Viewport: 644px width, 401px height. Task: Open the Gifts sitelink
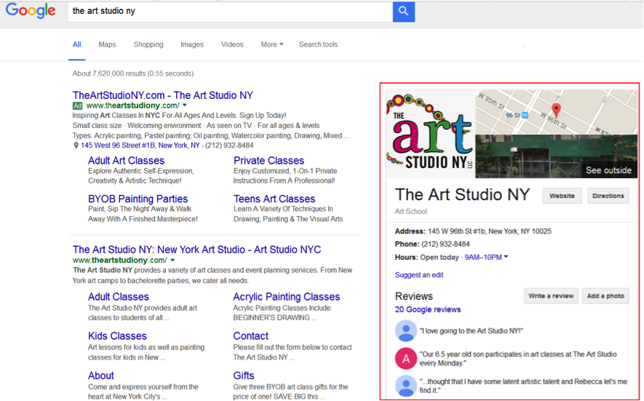tap(244, 376)
